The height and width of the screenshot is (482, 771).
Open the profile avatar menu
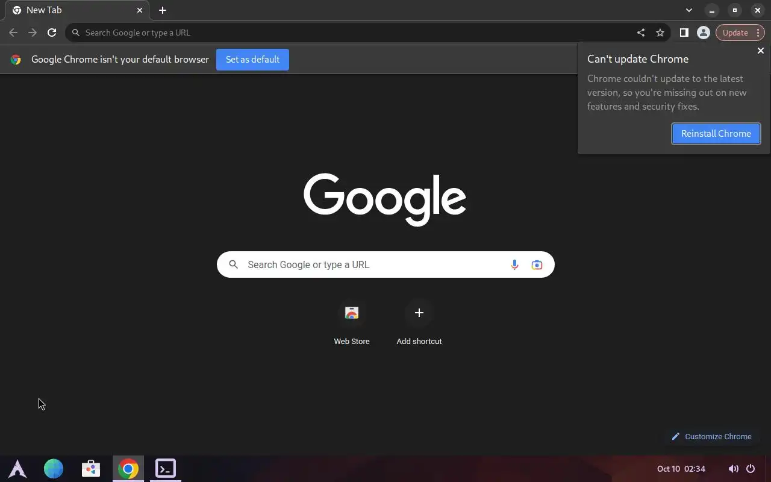(703, 33)
